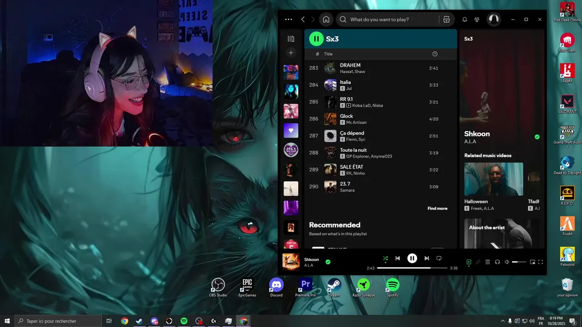Enter full screen mode in Spotify
The height and width of the screenshot is (327, 582).
(541, 262)
